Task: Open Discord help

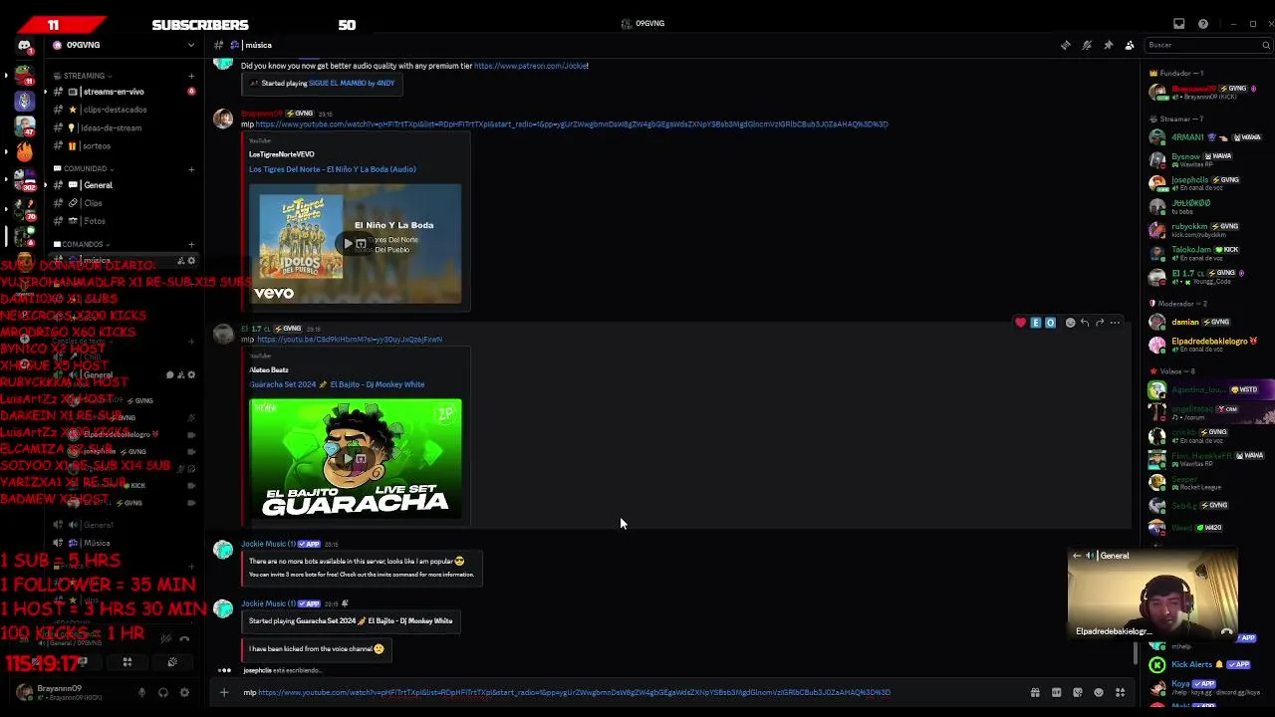Action: [x=1203, y=24]
